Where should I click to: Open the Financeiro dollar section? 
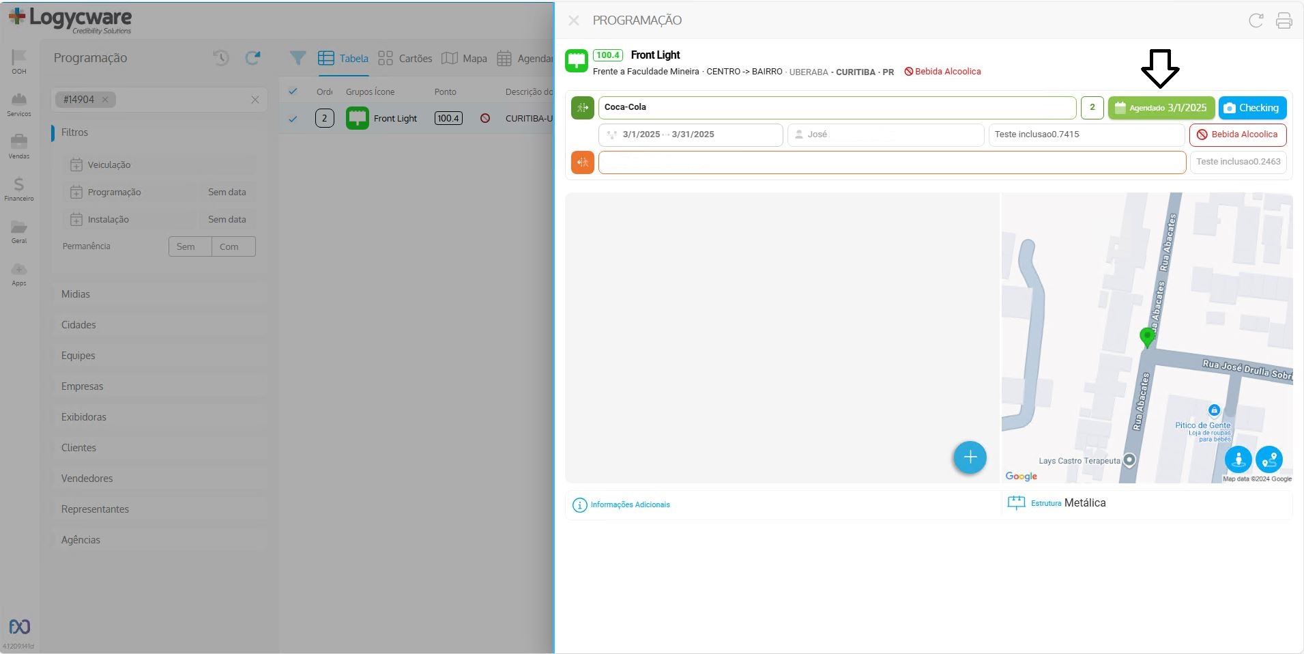coord(19,188)
